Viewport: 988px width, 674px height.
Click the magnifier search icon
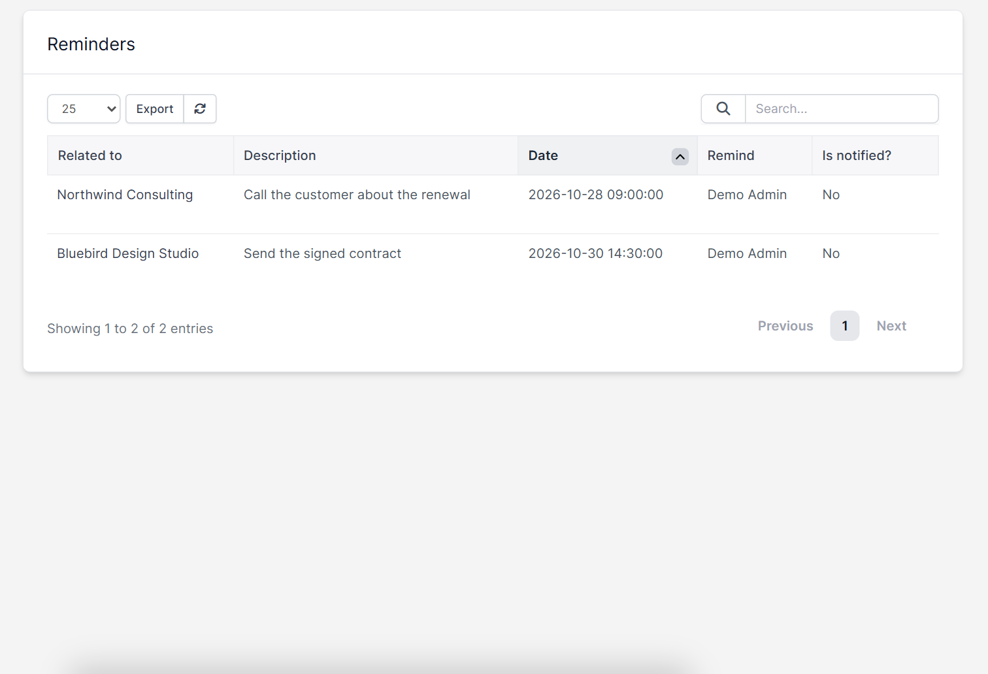tap(723, 108)
